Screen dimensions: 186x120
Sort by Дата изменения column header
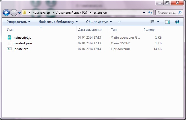pos(93,30)
